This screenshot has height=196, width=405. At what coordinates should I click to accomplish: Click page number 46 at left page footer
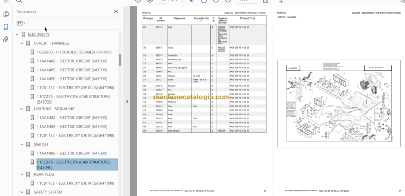pyautogui.click(x=265, y=191)
